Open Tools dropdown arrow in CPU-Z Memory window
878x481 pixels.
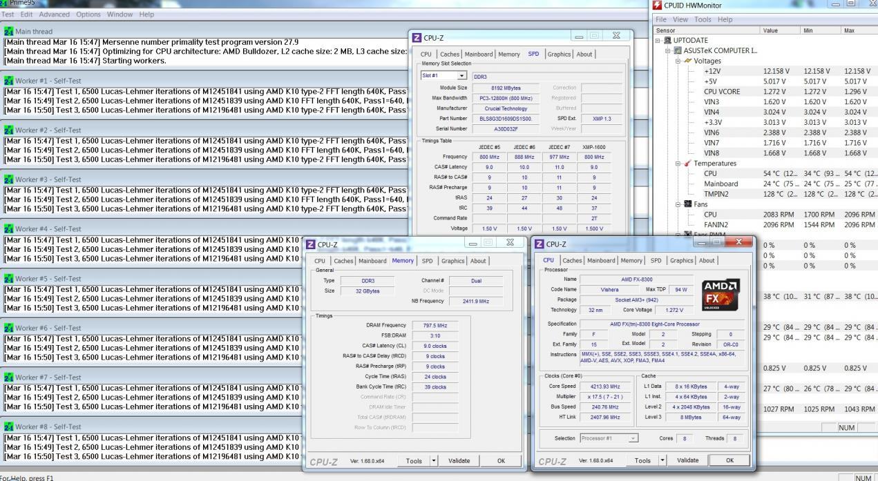pos(434,460)
